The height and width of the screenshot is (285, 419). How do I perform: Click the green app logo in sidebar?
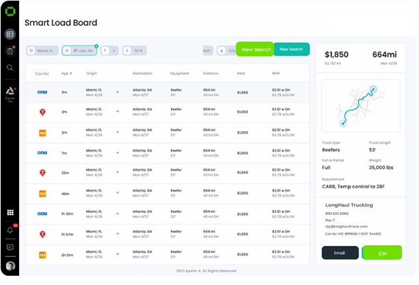coord(10,11)
